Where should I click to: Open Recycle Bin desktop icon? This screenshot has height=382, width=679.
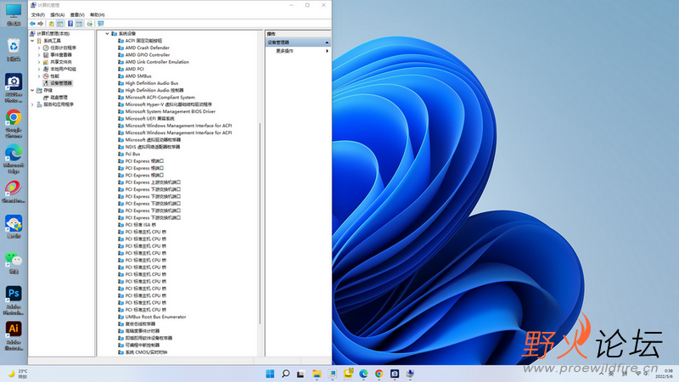pos(14,49)
